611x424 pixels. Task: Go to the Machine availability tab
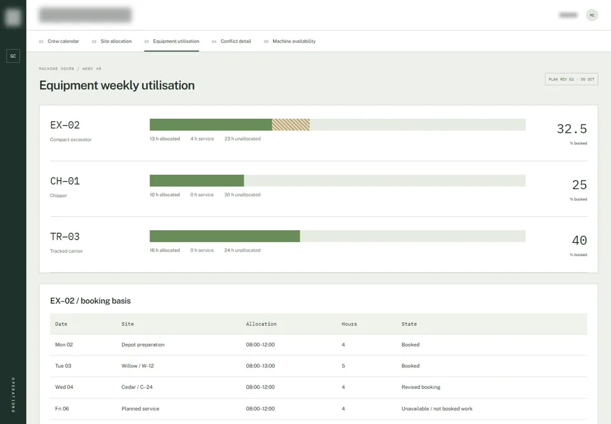coord(290,41)
